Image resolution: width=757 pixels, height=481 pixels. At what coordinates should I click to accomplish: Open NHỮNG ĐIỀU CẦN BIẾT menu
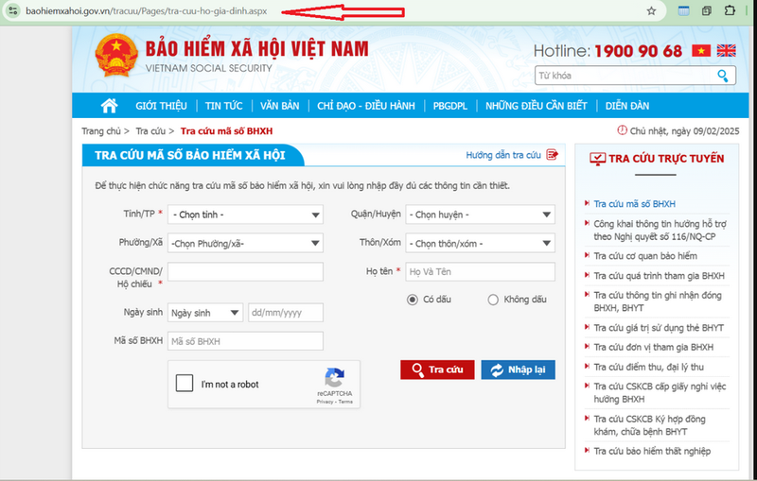[x=536, y=106]
